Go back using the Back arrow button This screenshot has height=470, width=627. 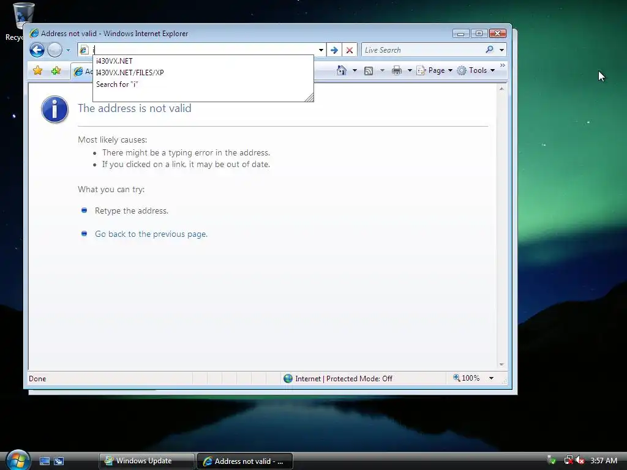click(37, 50)
